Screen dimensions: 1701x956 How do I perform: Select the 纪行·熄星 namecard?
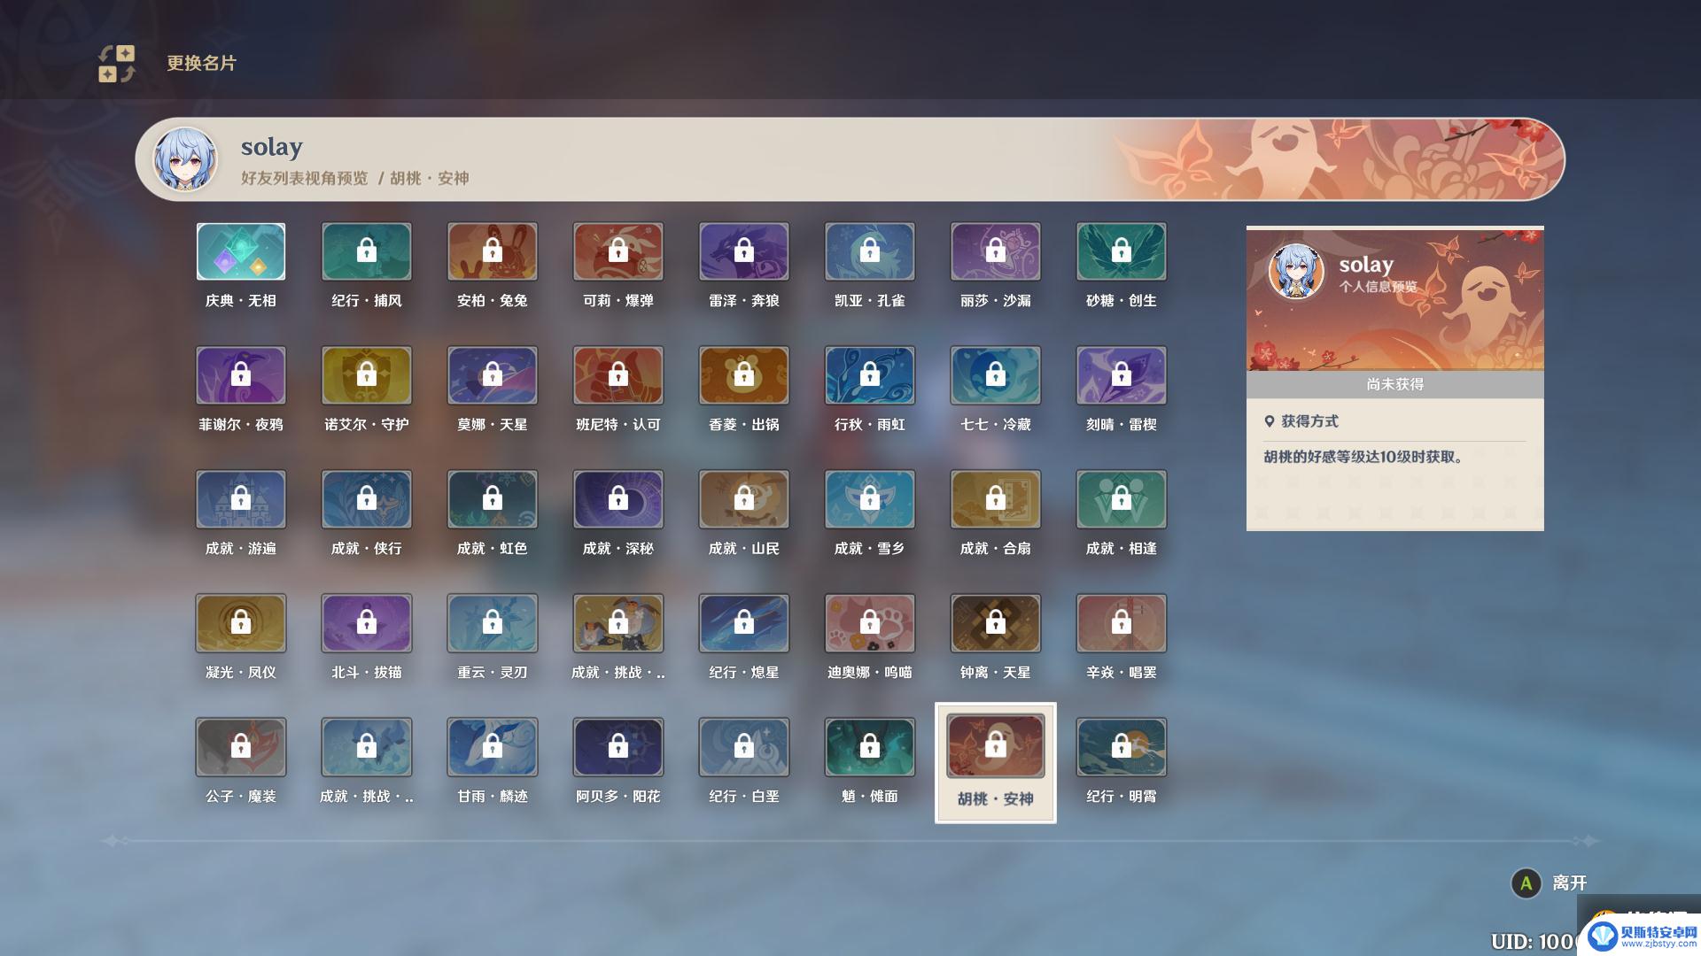pyautogui.click(x=744, y=623)
